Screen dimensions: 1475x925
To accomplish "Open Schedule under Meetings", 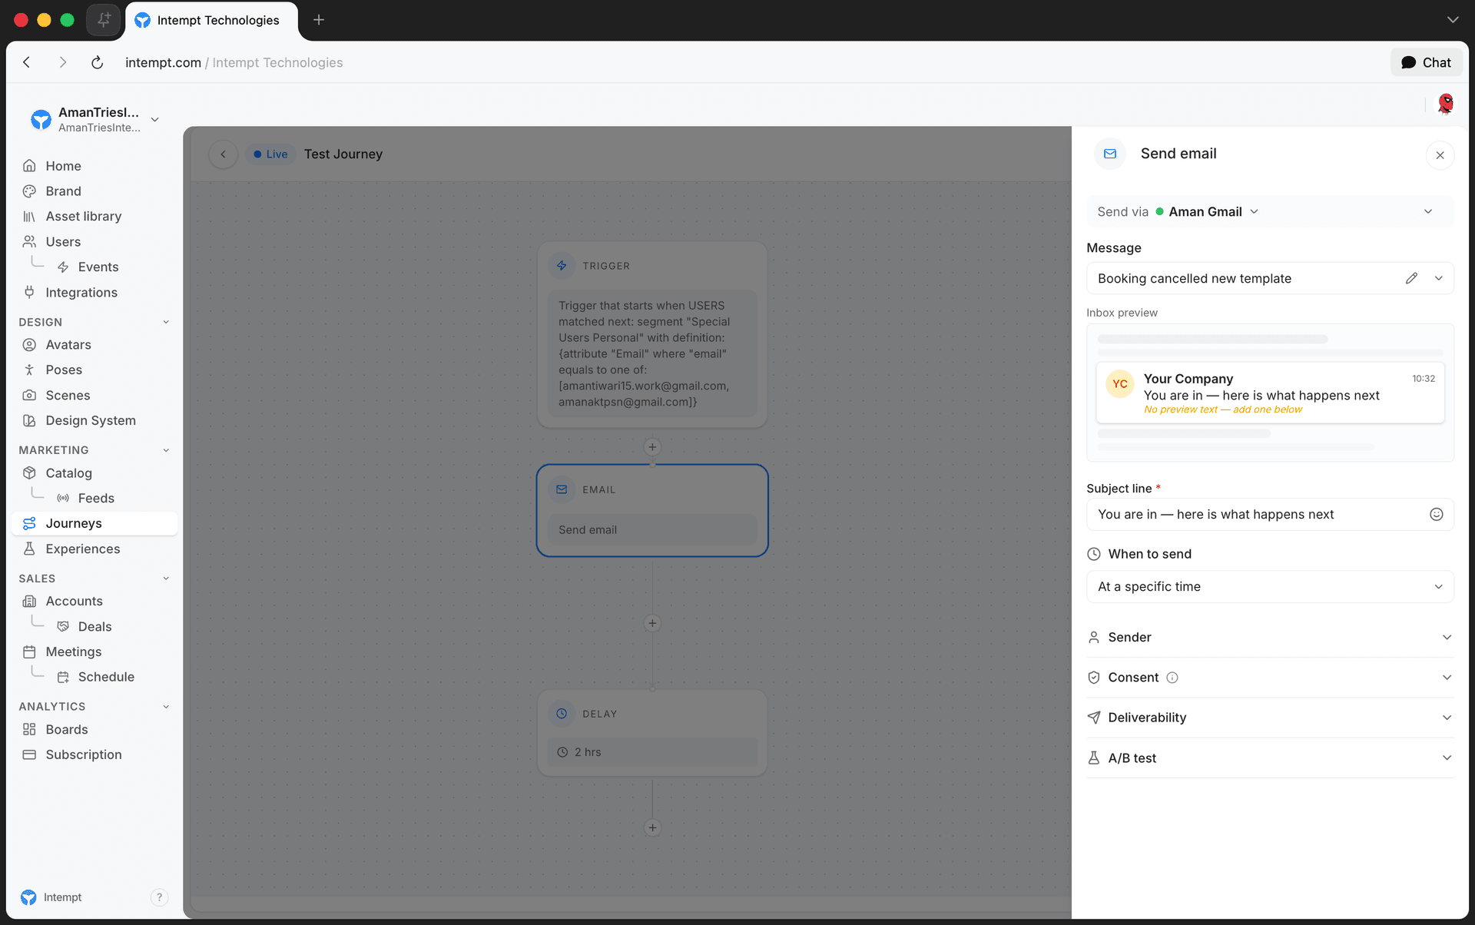I will pyautogui.click(x=106, y=678).
